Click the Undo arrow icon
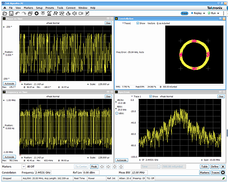Image resolution: width=228 pixels, height=183 pixels. [x=17, y=13]
